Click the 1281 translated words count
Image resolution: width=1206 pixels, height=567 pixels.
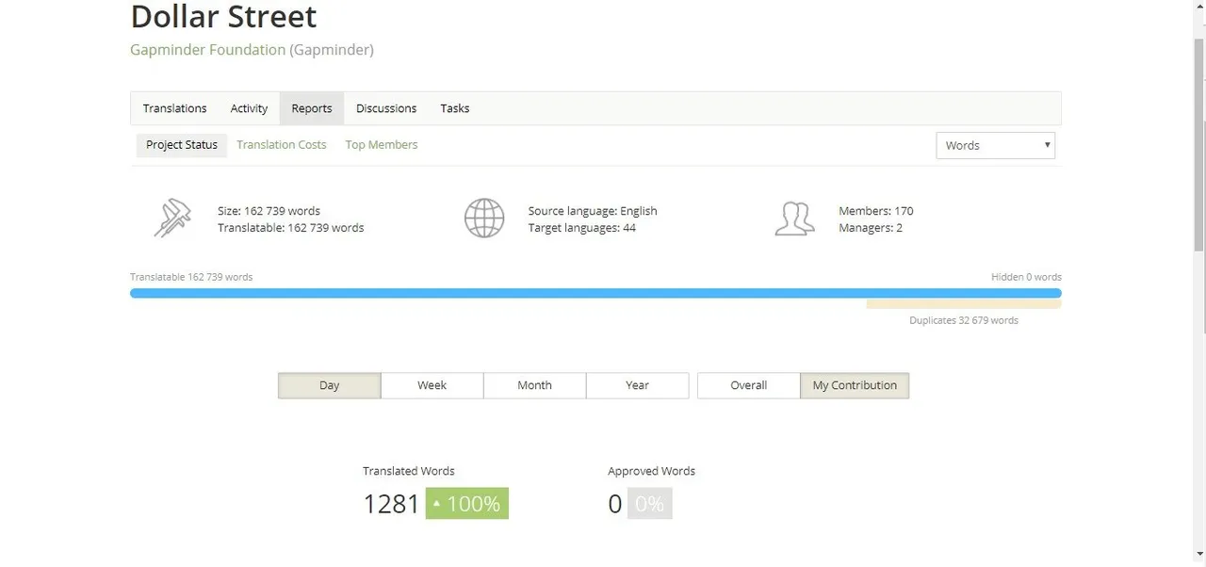[391, 504]
